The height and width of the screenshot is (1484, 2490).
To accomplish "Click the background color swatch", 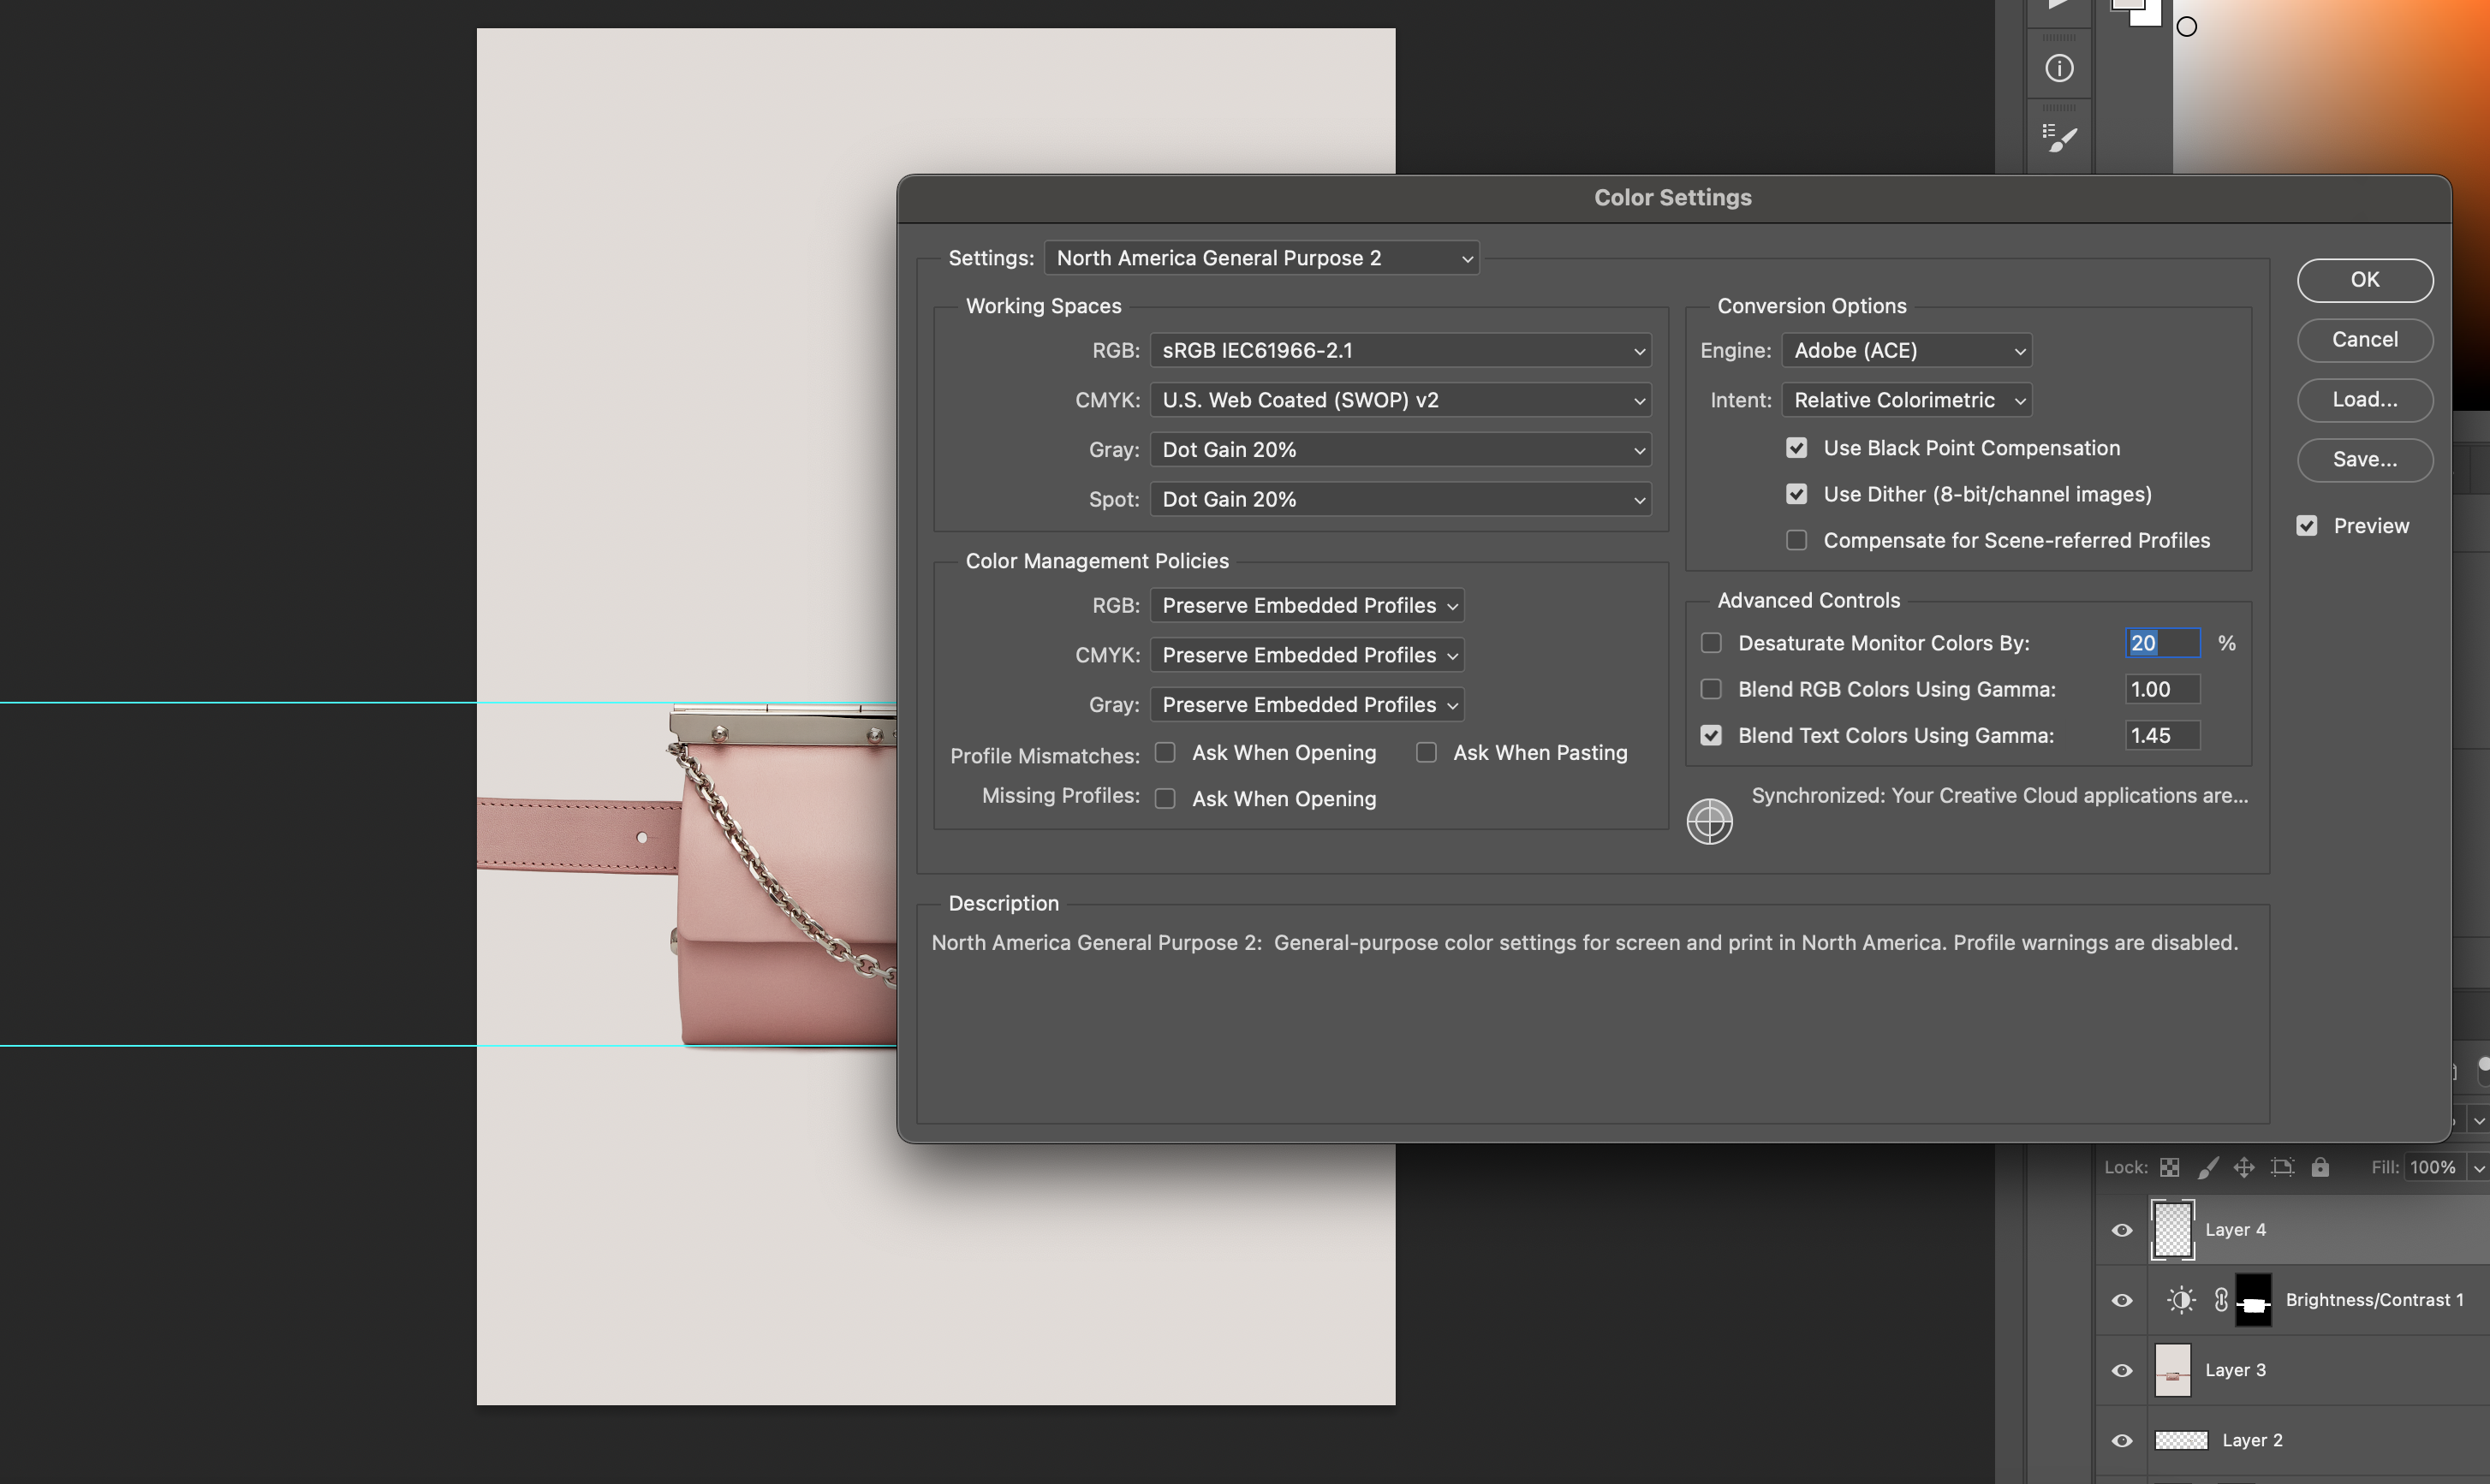I will click(x=2149, y=16).
